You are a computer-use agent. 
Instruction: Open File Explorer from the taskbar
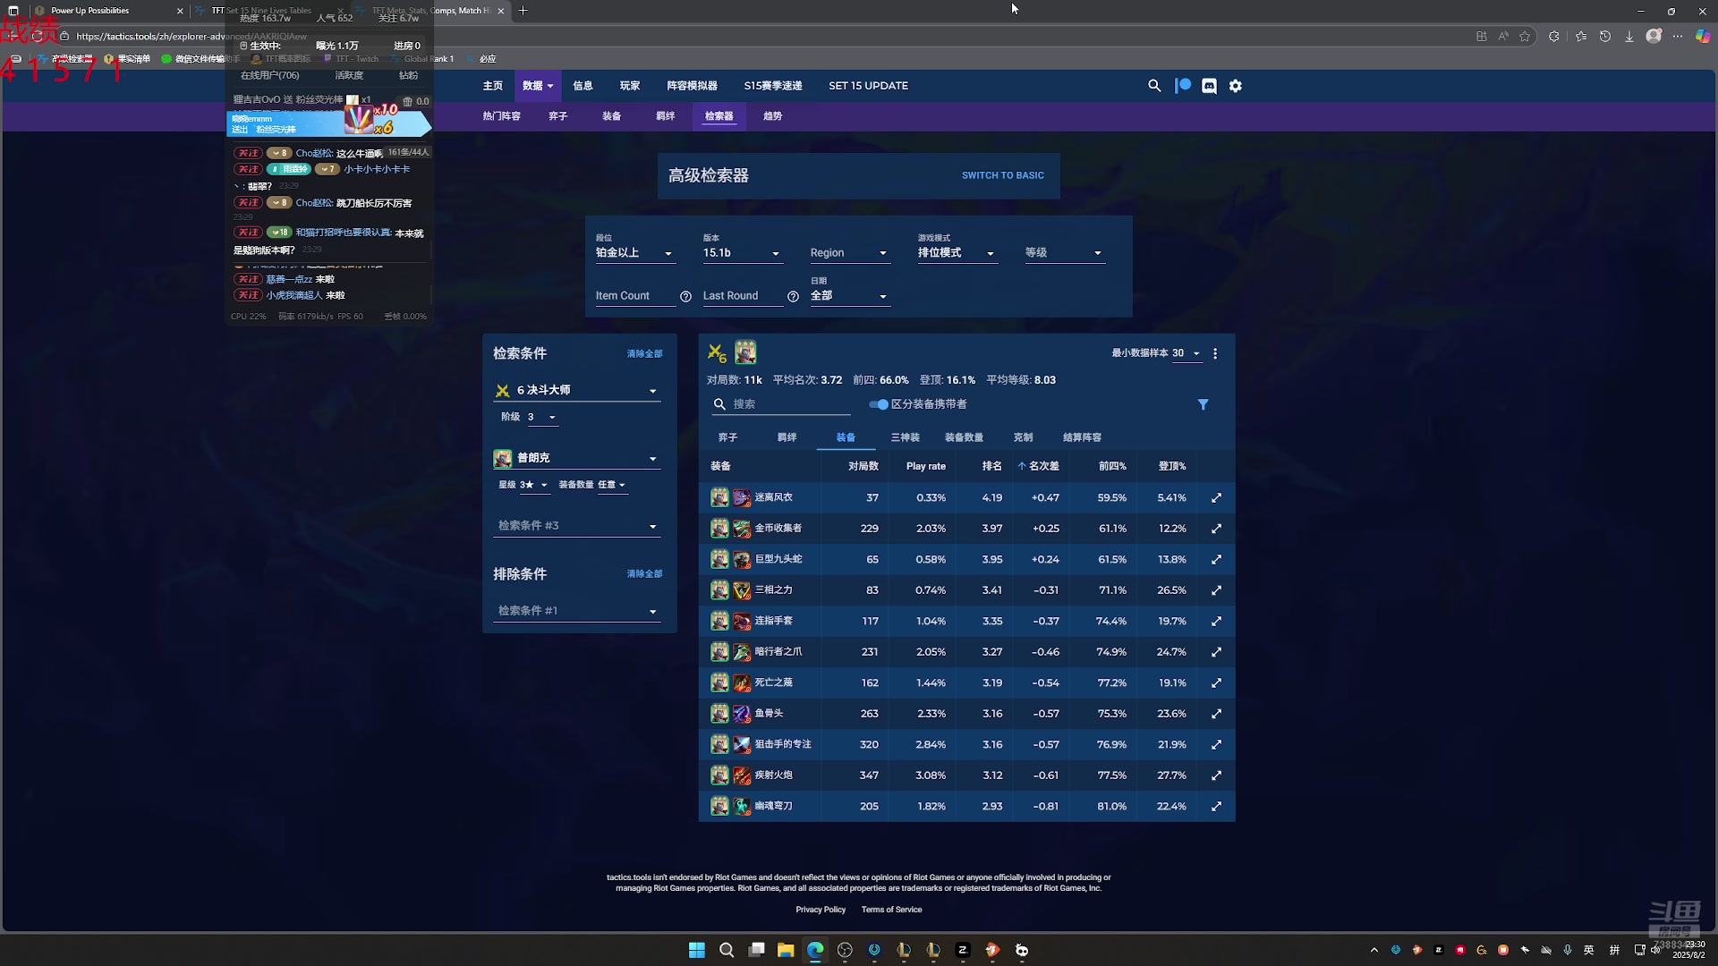coord(786,950)
